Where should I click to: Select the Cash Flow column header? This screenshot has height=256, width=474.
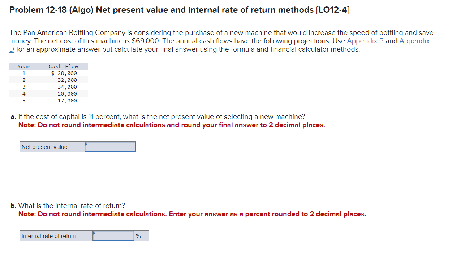(x=64, y=66)
